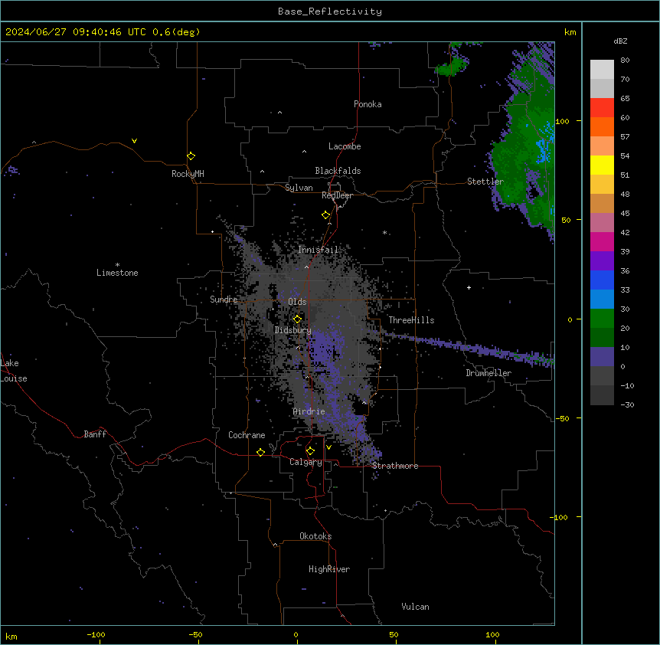Select the ThreeHills label
The width and height of the screenshot is (660, 645).
(411, 320)
